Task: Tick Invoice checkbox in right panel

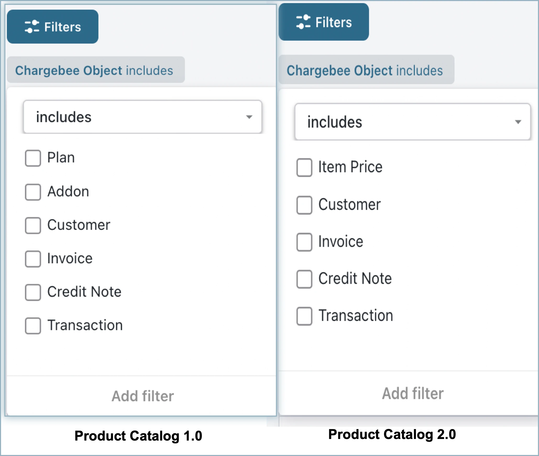Action: point(304,242)
